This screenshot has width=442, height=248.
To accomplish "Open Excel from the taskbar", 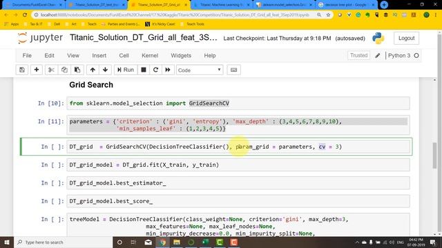I will point(206,242).
